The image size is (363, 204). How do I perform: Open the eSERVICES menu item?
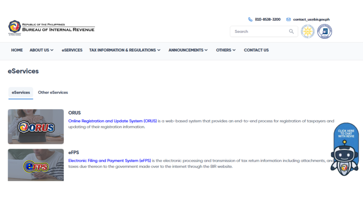tap(72, 50)
